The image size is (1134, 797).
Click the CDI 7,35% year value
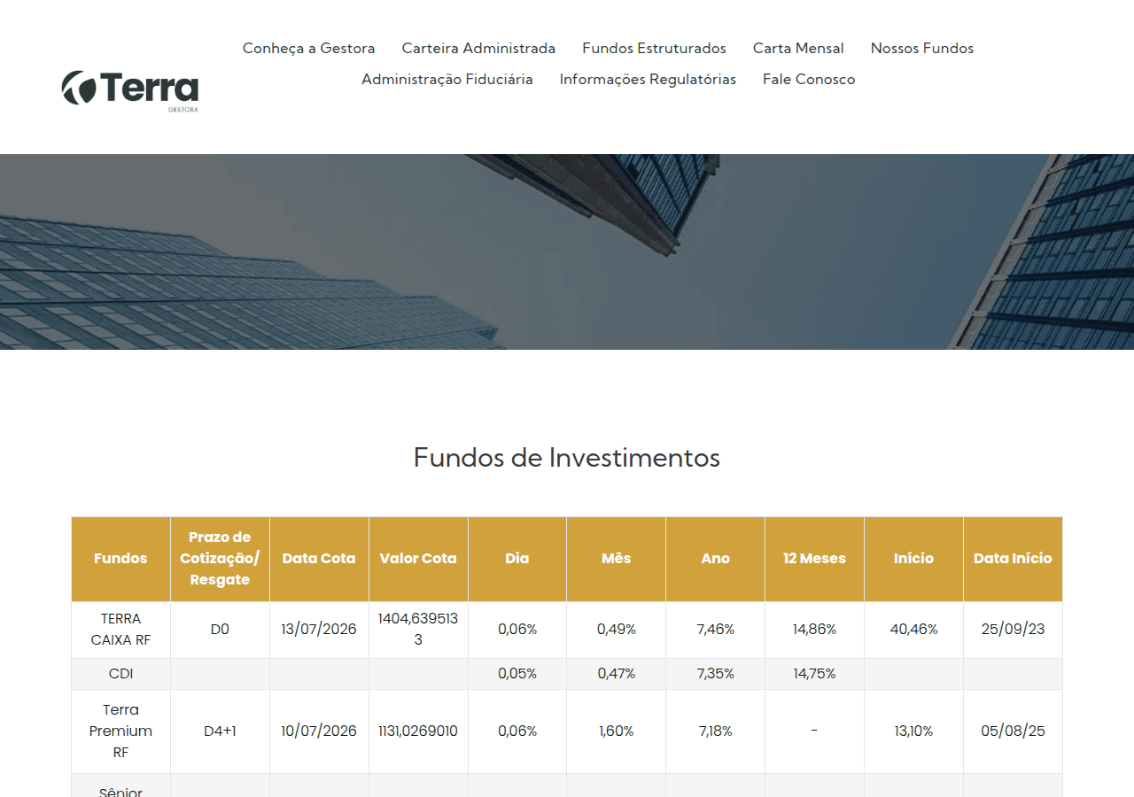716,674
